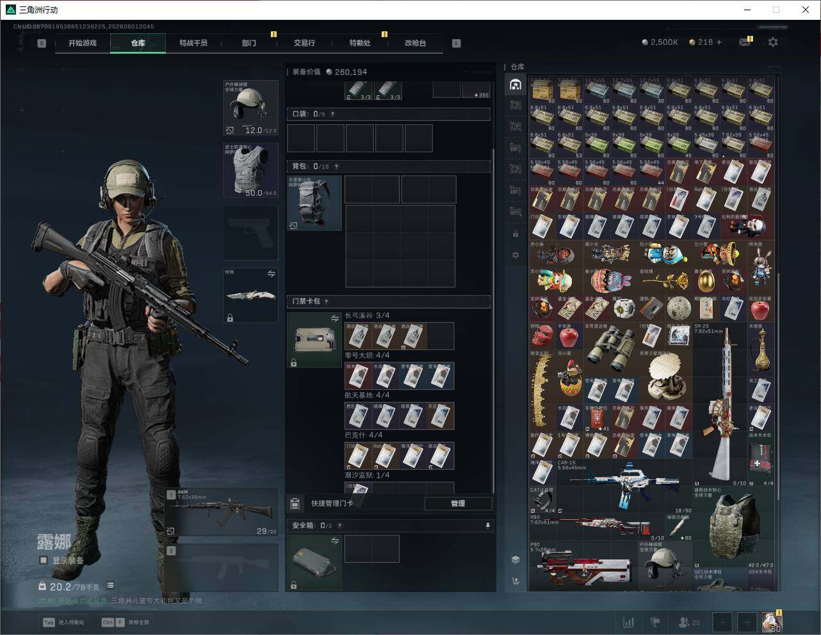The height and width of the screenshot is (635, 821).
Task: Switch to the 交易行 tab
Action: tap(304, 43)
